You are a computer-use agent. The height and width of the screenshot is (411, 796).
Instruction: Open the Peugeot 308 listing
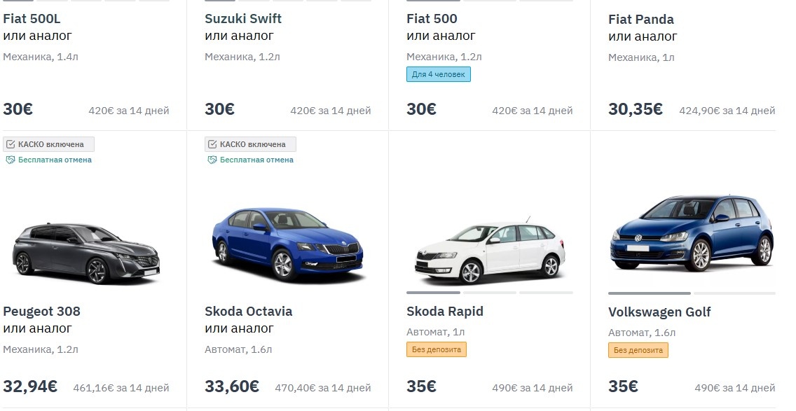(42, 311)
